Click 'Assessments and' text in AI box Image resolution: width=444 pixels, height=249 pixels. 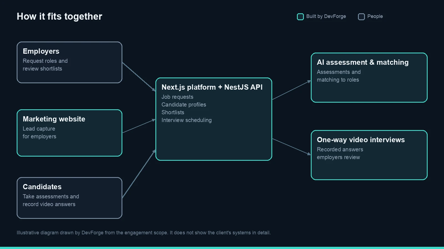(x=339, y=72)
